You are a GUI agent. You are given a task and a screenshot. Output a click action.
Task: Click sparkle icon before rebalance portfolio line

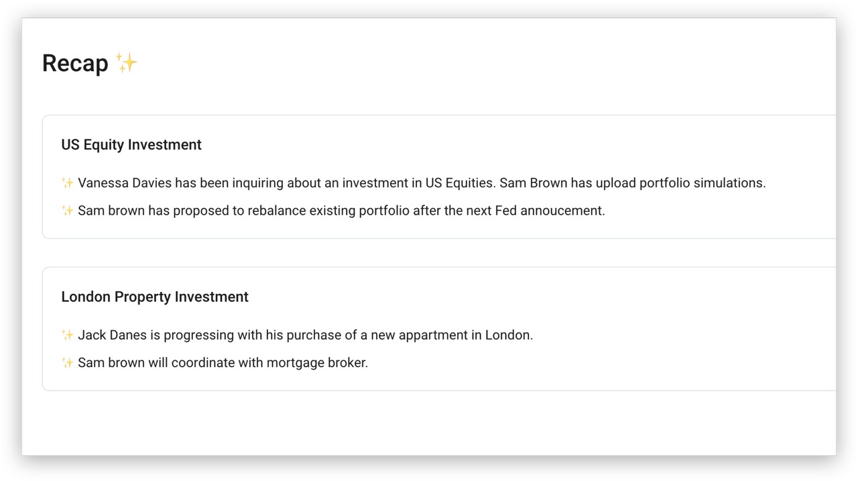(68, 211)
